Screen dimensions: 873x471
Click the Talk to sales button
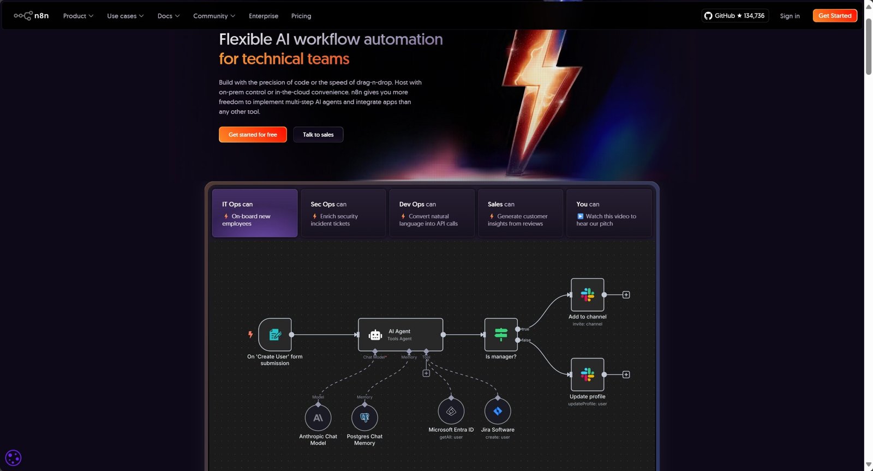[x=318, y=135]
